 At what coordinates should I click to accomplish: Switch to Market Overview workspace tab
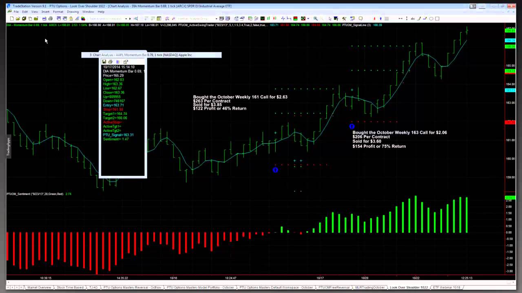(x=40, y=287)
